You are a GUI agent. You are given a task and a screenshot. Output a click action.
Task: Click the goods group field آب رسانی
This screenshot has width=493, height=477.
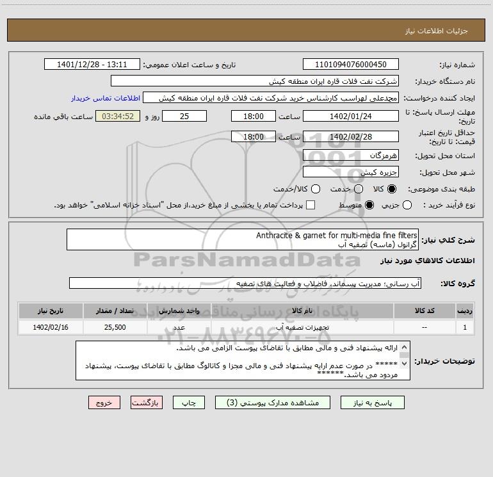tap(245, 283)
